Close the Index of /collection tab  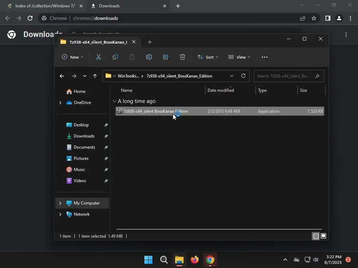point(81,6)
